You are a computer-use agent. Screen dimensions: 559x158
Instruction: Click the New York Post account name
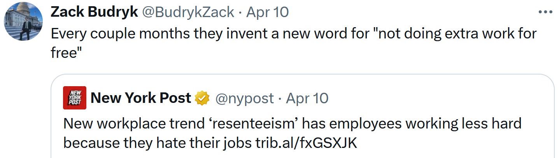tap(141, 98)
